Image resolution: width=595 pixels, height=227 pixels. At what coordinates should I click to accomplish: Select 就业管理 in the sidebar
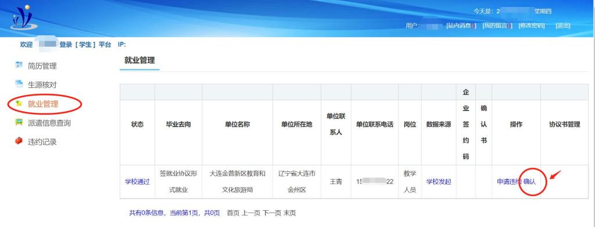click(x=43, y=104)
